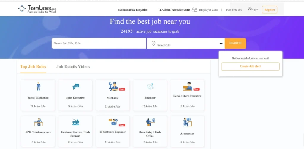Open the BPO / Customer care title
The image size is (304, 149).
[38, 132]
